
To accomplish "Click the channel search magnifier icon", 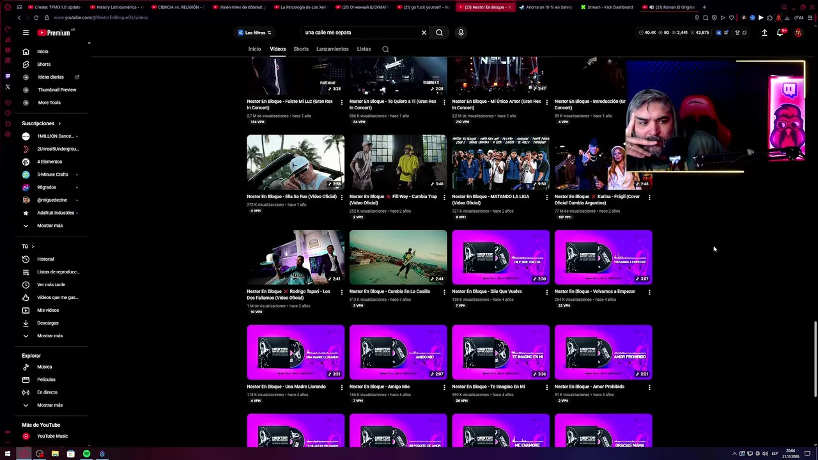I will (385, 49).
